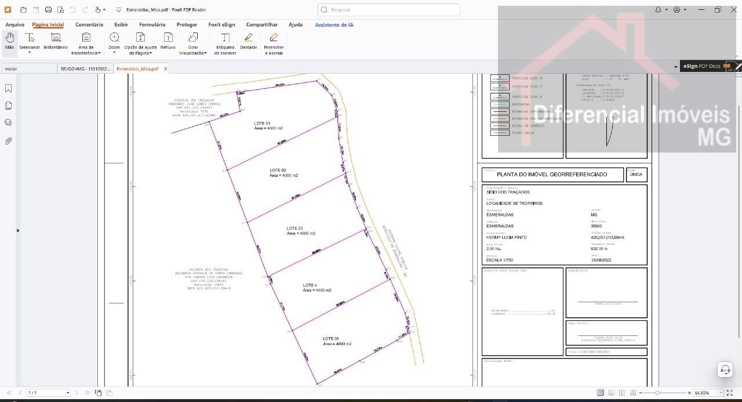Open Opção de Ajuste de Página
This screenshot has width=742, height=402.
click(x=140, y=44)
